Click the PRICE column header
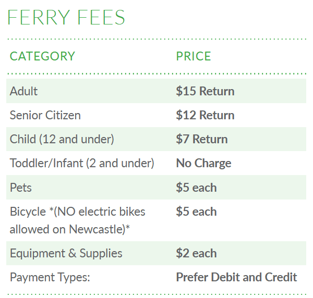The height and width of the screenshot is (298, 313). point(193,56)
